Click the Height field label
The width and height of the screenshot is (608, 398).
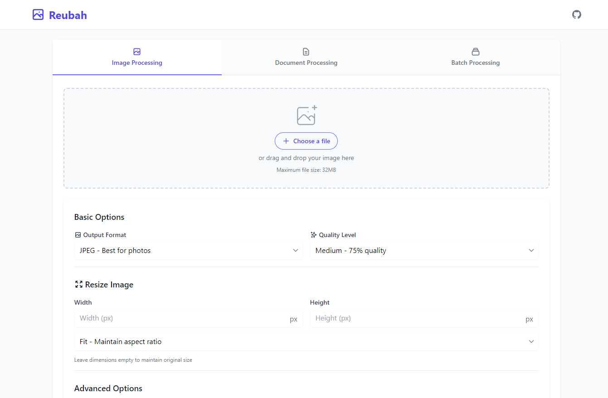click(320, 302)
